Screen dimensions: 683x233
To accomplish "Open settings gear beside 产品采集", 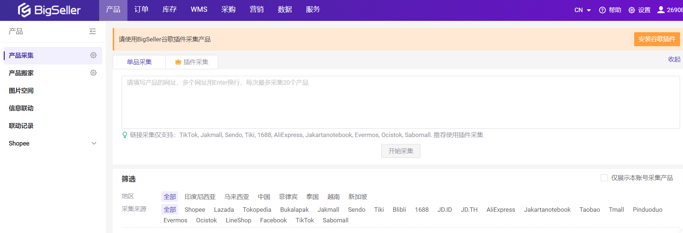I will tap(93, 55).
